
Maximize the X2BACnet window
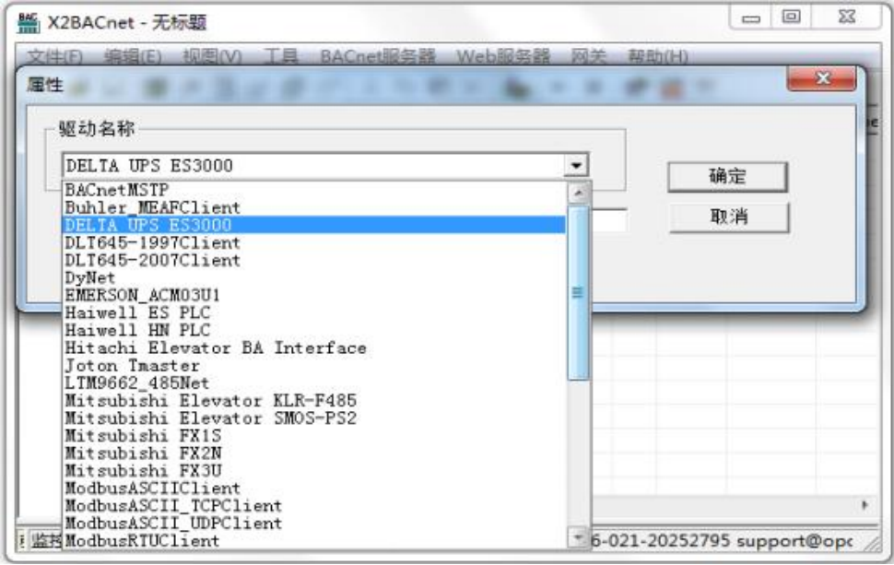pos(791,18)
